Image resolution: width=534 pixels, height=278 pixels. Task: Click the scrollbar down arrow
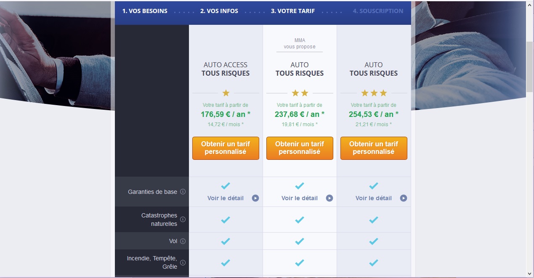[529, 274]
